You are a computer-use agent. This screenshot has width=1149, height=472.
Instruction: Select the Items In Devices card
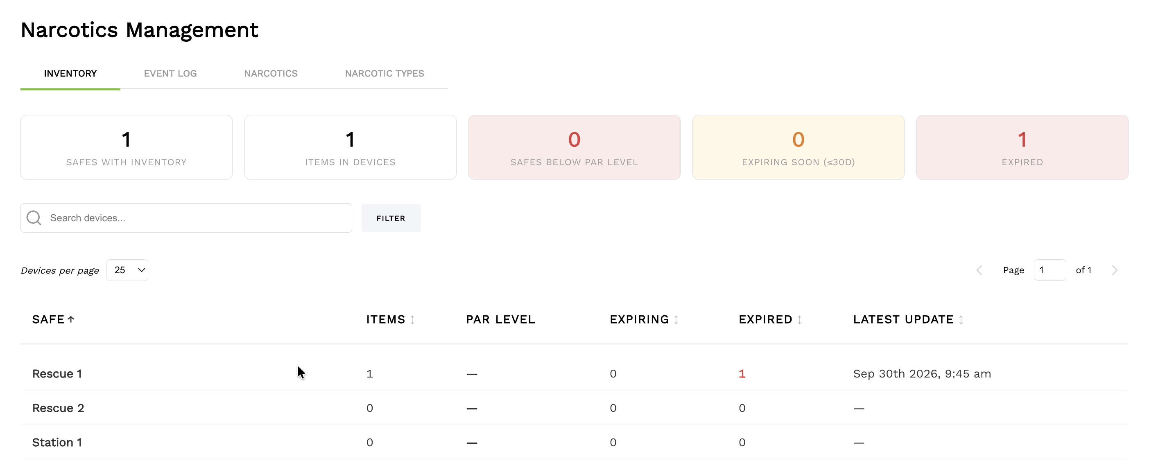click(351, 148)
